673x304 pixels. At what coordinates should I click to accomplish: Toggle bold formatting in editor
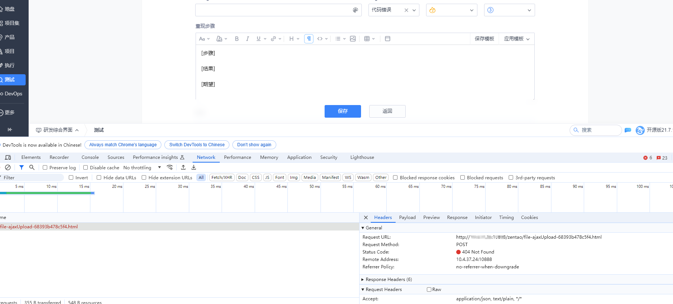(236, 39)
